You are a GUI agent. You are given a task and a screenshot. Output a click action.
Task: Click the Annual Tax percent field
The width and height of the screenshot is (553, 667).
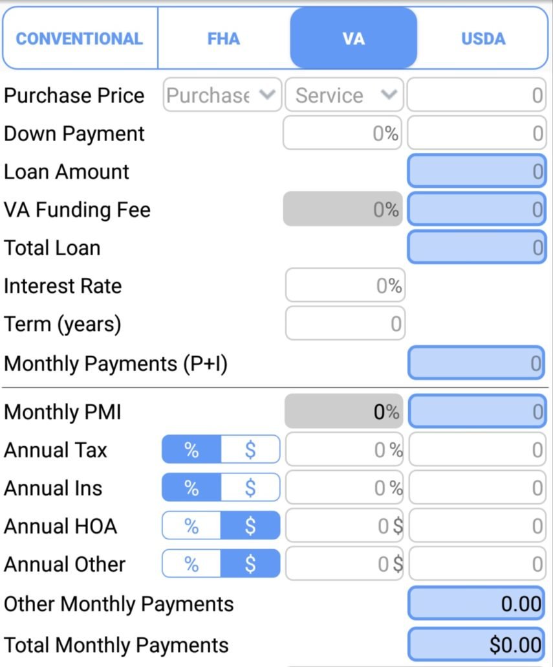[345, 449]
